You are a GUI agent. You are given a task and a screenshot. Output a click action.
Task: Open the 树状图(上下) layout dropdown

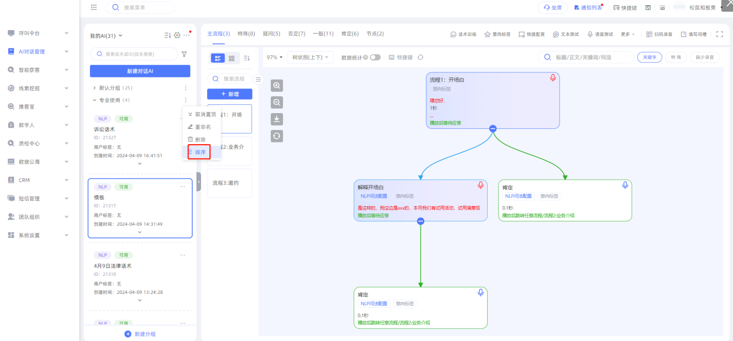pyautogui.click(x=310, y=58)
